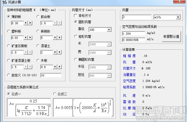Decrease 薄钢板 roughness with left arrow
Image resolution: width=187 pixels, height=122 pixels.
(x=26, y=23)
